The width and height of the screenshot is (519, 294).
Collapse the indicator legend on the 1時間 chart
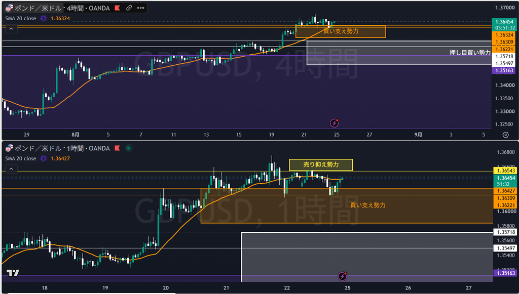tap(11, 169)
